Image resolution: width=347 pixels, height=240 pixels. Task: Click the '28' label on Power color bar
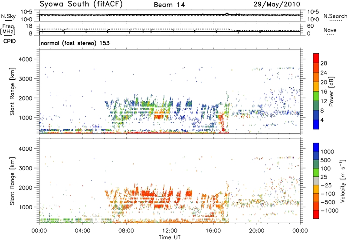(324, 63)
